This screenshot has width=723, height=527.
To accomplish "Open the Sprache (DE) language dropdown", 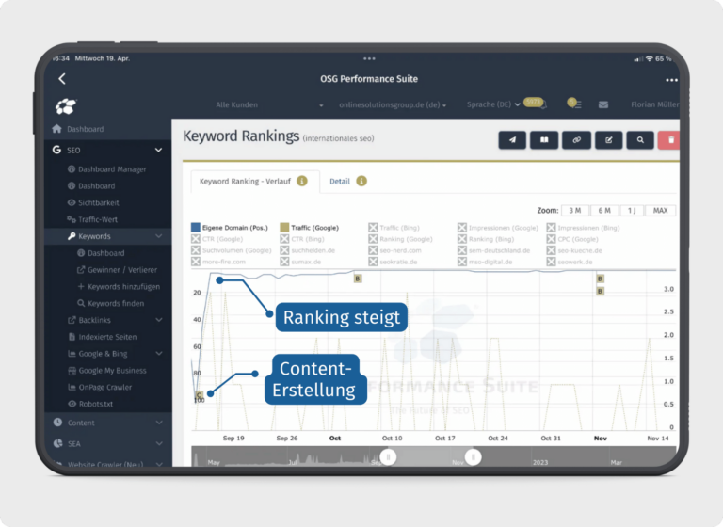I will [493, 104].
